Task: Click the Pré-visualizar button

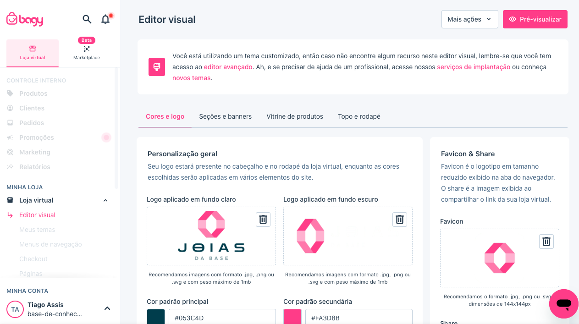Action: coord(535,19)
